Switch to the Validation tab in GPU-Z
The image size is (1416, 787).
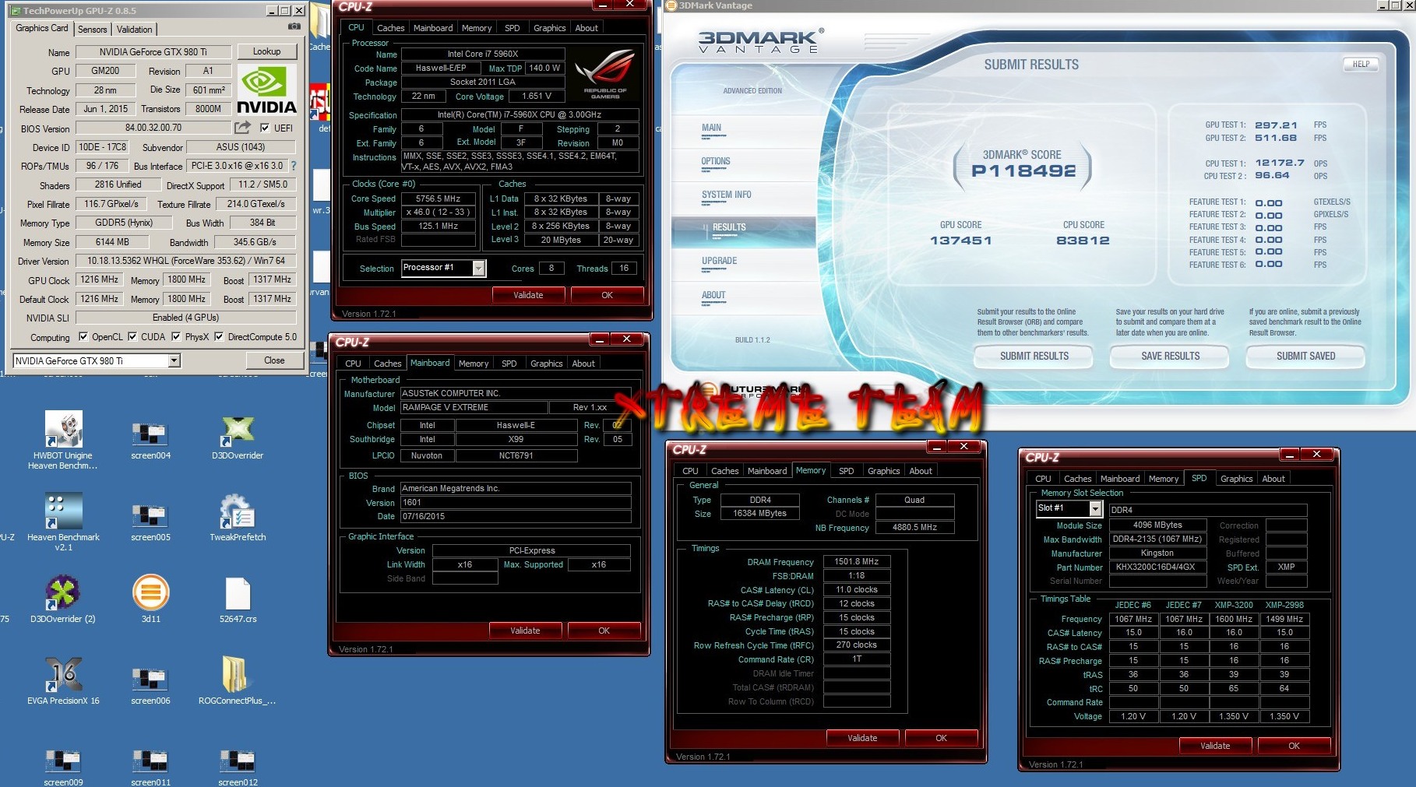(x=135, y=29)
